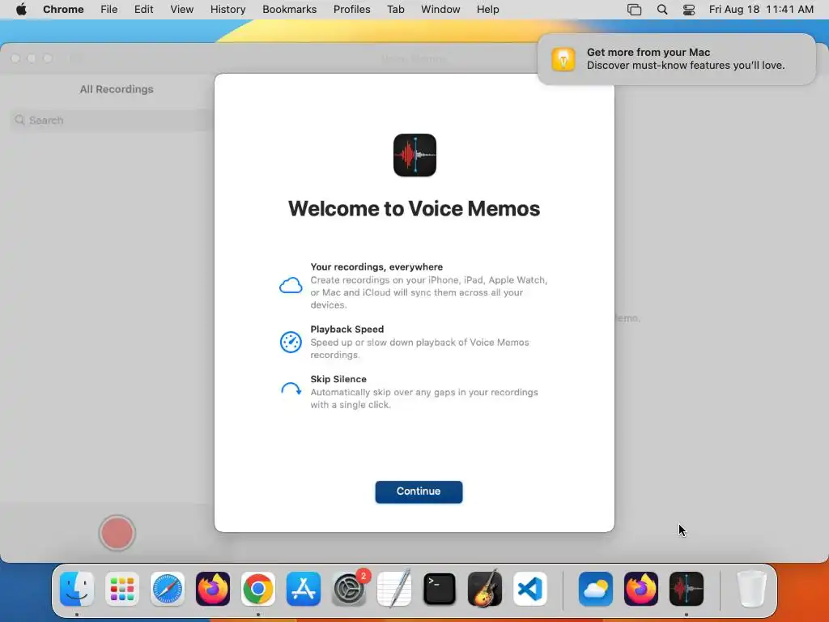Open Terminal from the Dock

(x=440, y=589)
